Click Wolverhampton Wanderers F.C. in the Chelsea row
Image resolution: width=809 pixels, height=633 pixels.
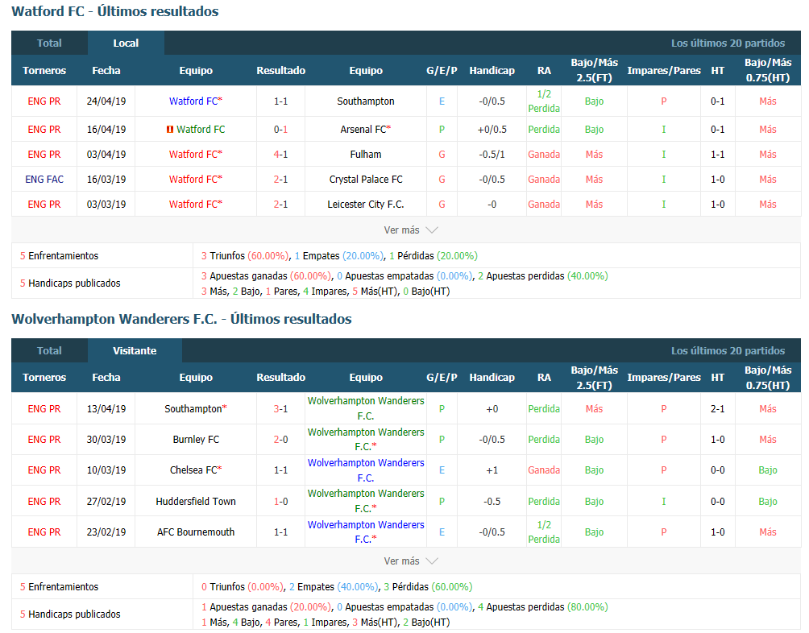pos(365,470)
